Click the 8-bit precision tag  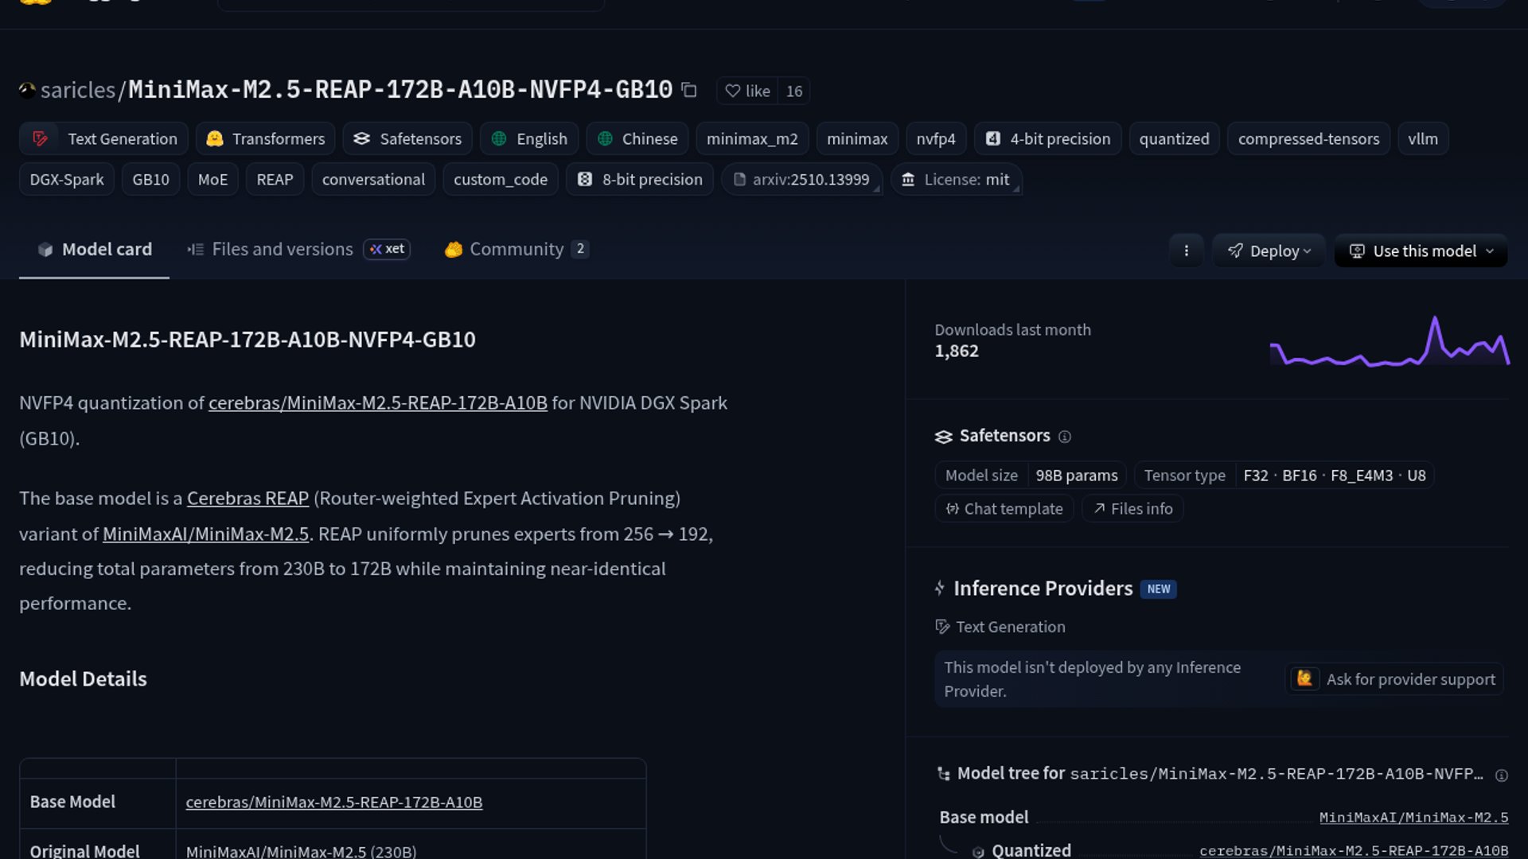click(x=640, y=180)
